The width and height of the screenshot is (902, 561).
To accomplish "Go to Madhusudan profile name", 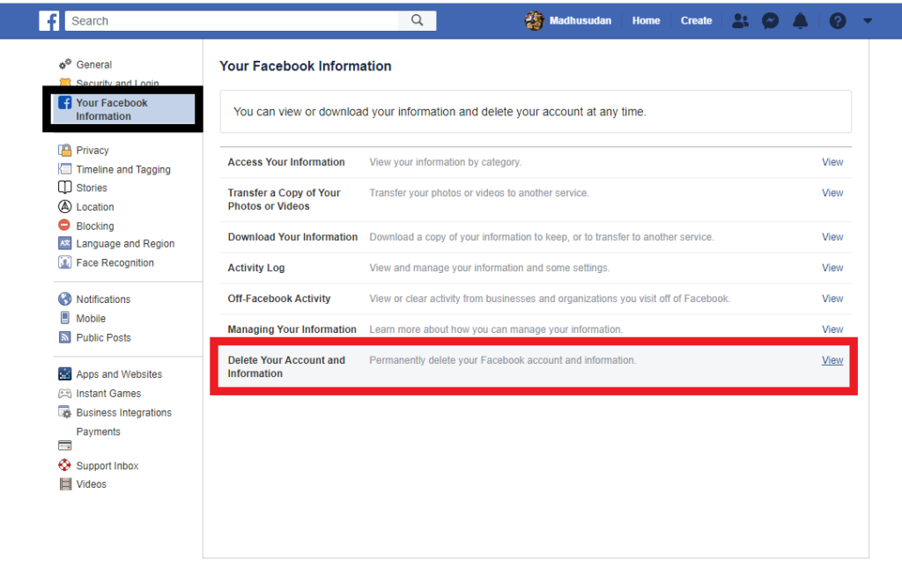I will [580, 21].
